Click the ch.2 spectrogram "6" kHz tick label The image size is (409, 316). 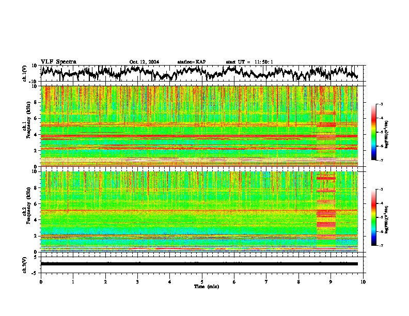[x=37, y=204]
